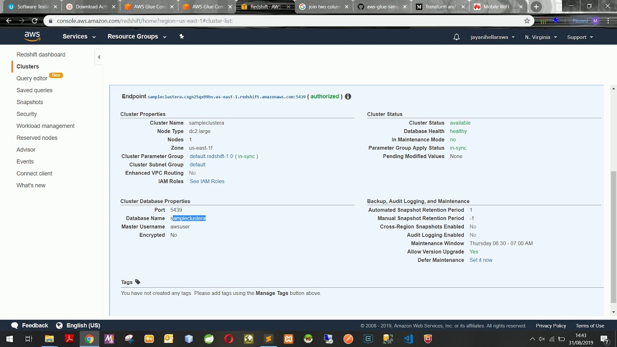
Task: Reload the page with the refresh icon
Action: click(x=34, y=21)
